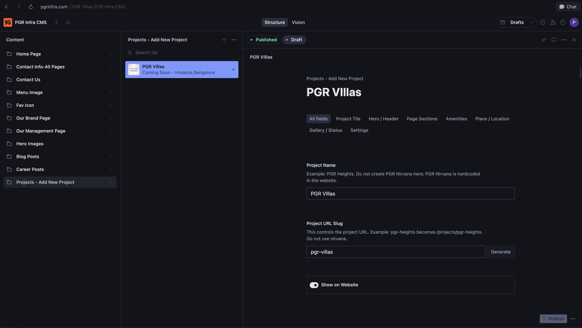The height and width of the screenshot is (328, 582).
Task: Select the Draft version chip
Action: [294, 40]
